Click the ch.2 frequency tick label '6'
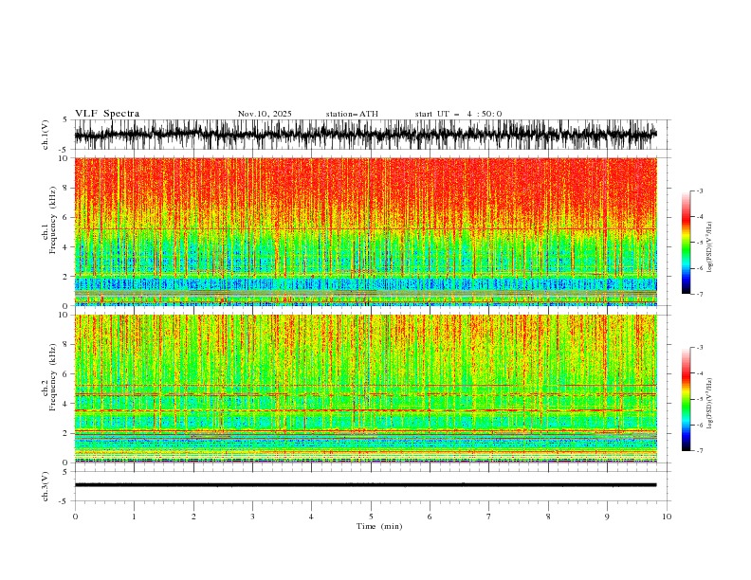Screen dimensions: 751x580 tap(67, 373)
